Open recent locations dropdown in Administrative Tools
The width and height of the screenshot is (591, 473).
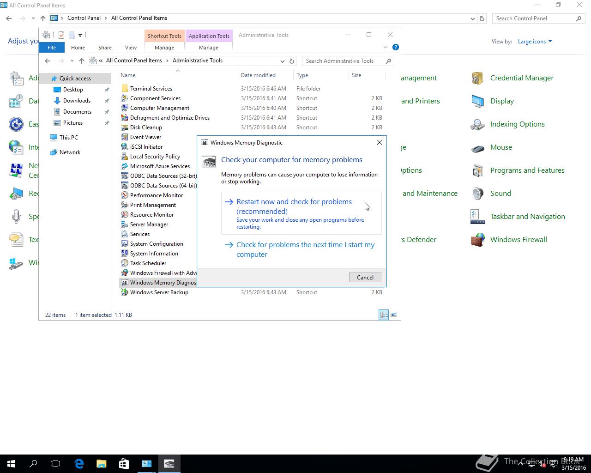72,61
